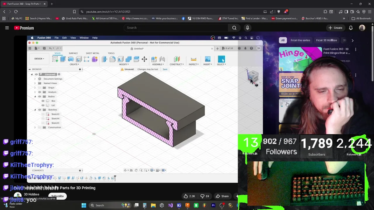
Task: Open the MODIFY dropdown menu
Action: [124, 64]
